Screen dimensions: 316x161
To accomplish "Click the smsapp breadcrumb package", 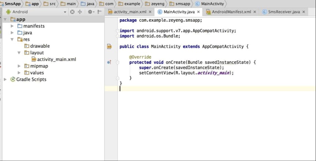I will (180, 4).
